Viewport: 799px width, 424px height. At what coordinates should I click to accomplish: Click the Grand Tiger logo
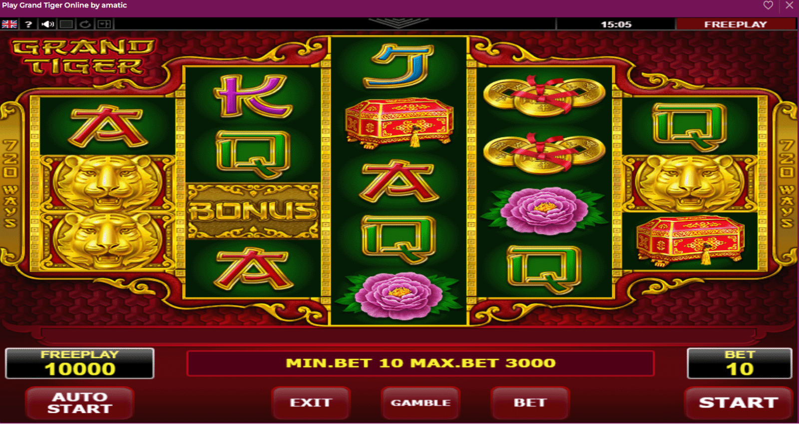point(83,57)
